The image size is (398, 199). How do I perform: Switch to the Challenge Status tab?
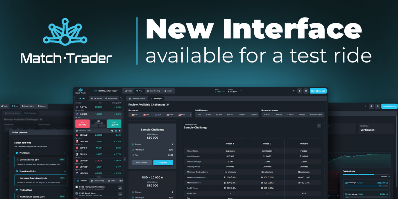coord(138,99)
